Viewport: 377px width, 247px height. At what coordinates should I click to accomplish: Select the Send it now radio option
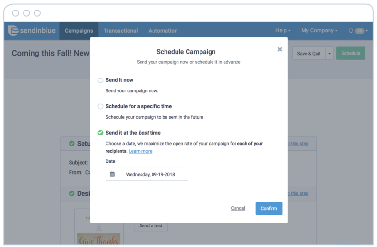pyautogui.click(x=100, y=80)
